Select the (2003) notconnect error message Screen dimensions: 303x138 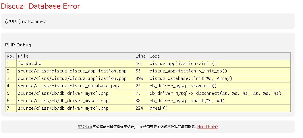[26, 21]
